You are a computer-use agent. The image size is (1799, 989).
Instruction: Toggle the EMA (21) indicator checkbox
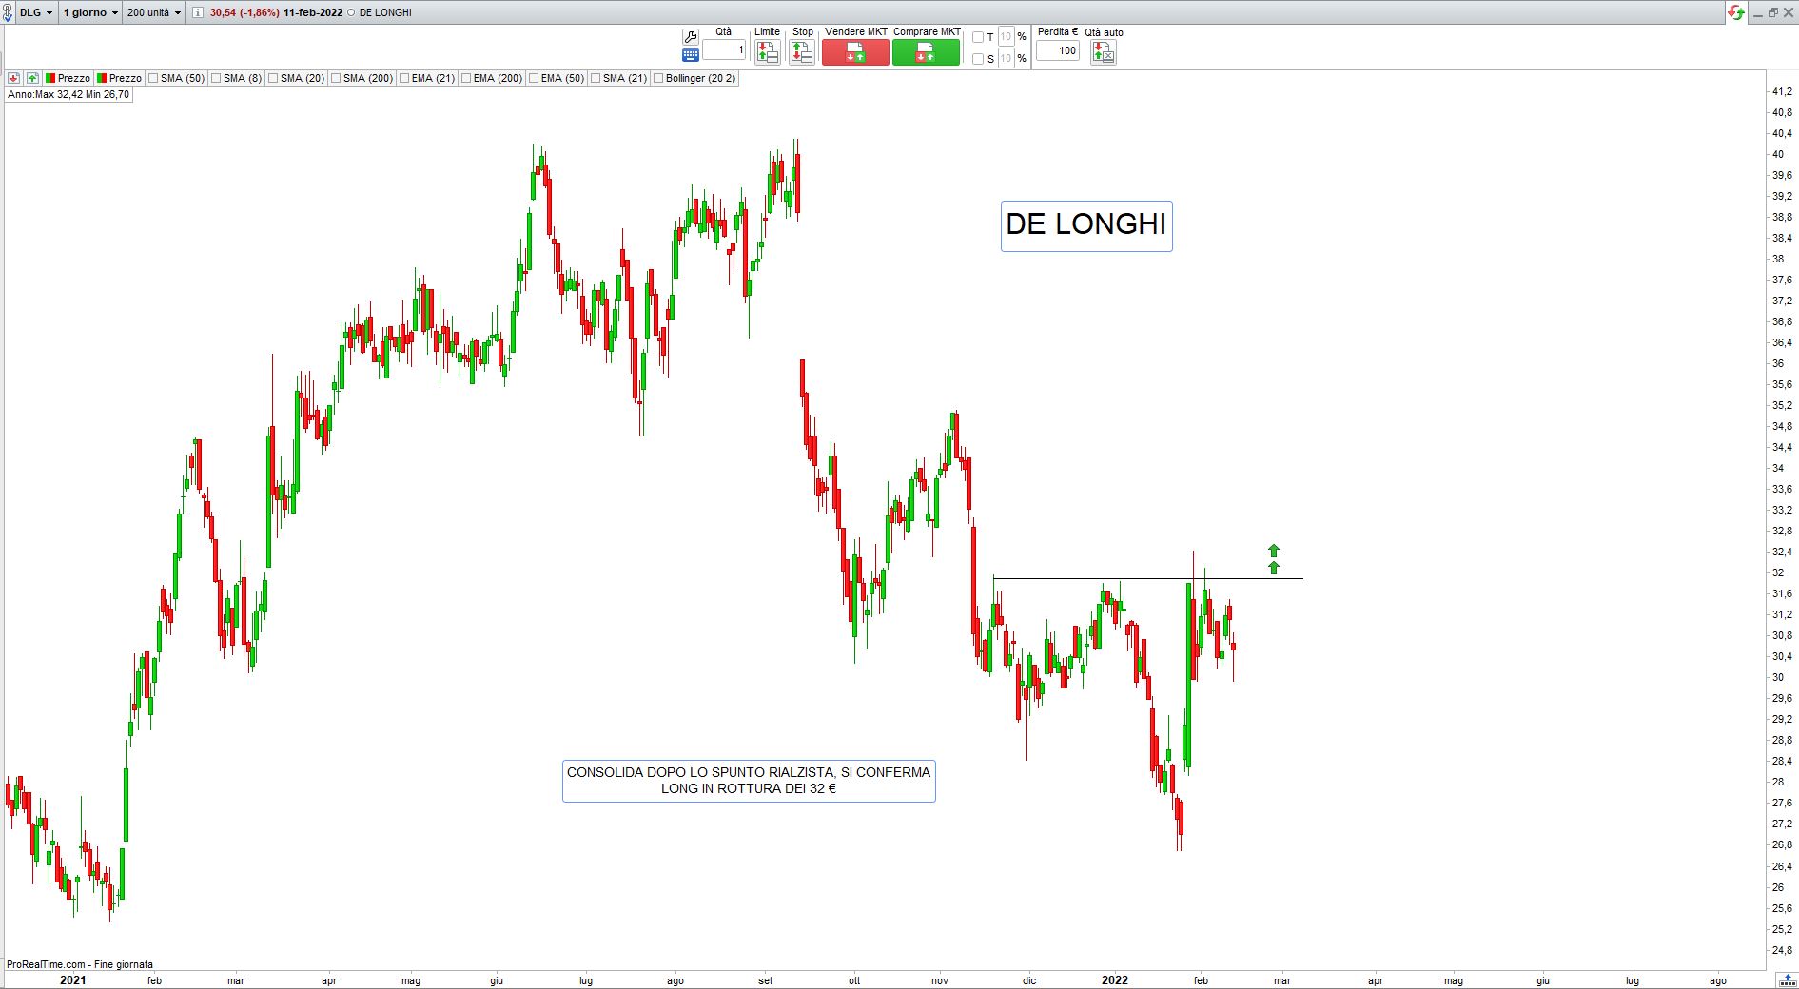404,78
